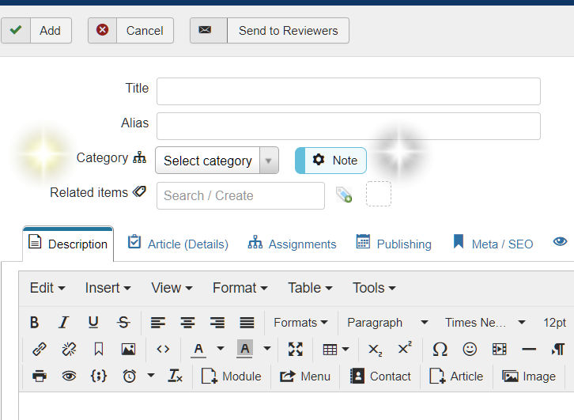Toggle bold formatting
Screen dimensions: 574x420
pyautogui.click(x=34, y=322)
